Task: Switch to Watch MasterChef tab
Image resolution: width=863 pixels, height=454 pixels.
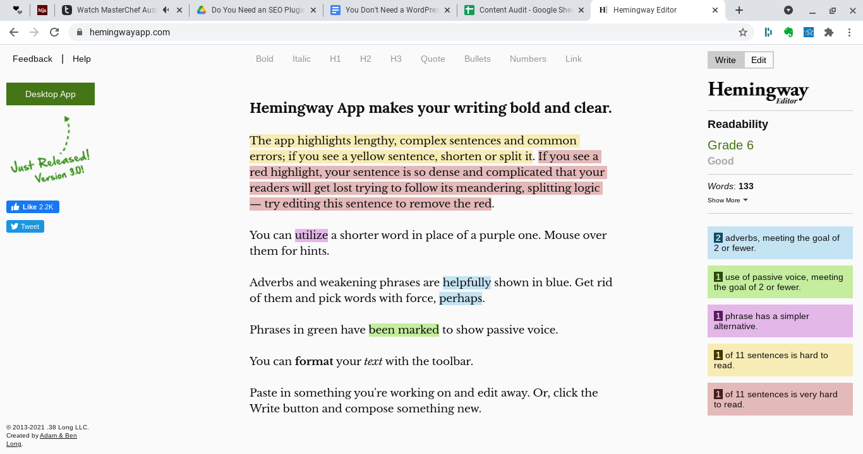Action: tap(117, 10)
